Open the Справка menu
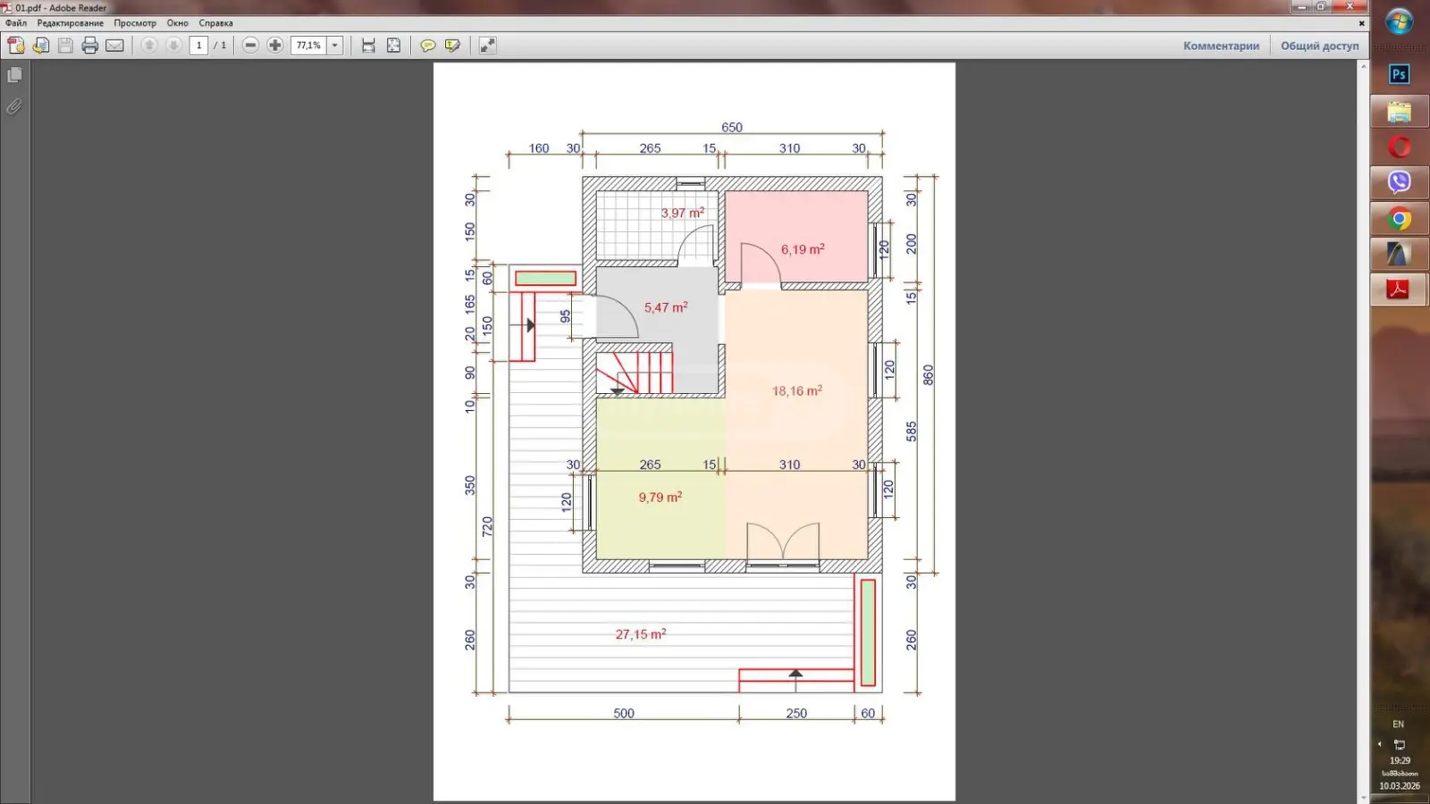Viewport: 1430px width, 804px height. click(x=216, y=23)
